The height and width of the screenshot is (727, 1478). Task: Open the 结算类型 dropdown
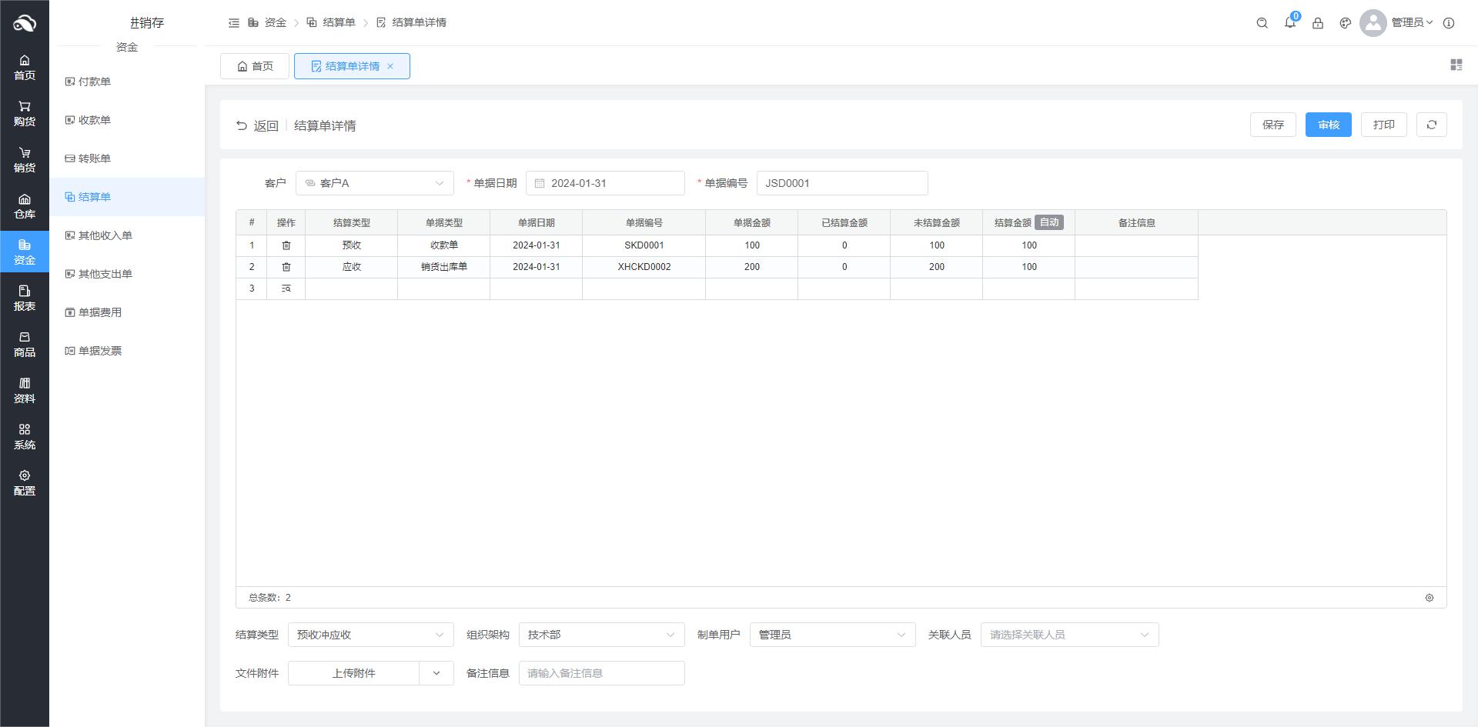370,635
